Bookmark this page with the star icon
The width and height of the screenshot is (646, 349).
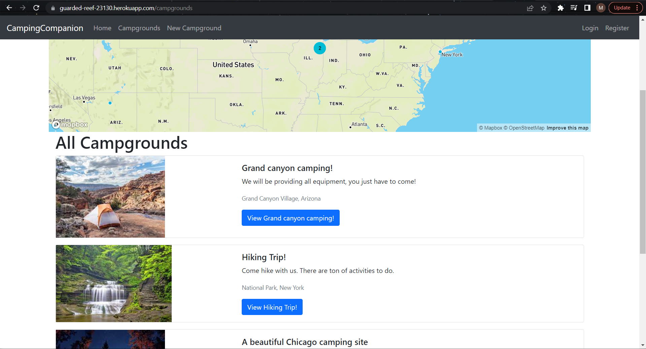(543, 8)
